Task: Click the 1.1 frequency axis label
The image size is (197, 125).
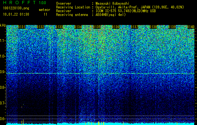Action: [x=3, y=41]
